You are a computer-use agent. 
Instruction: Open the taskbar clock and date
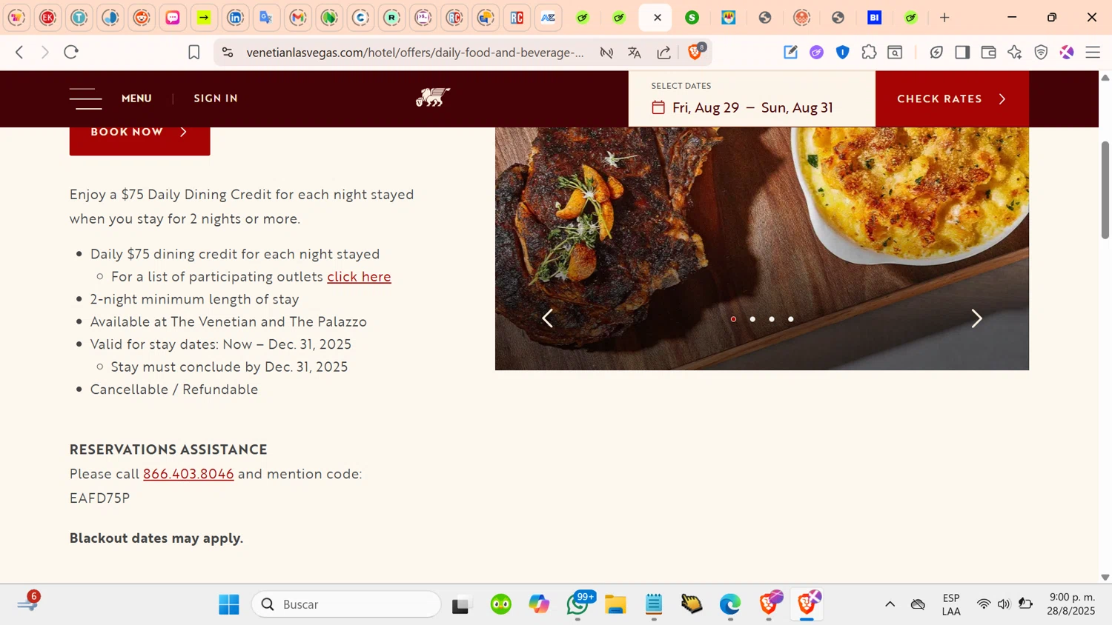pyautogui.click(x=1071, y=604)
